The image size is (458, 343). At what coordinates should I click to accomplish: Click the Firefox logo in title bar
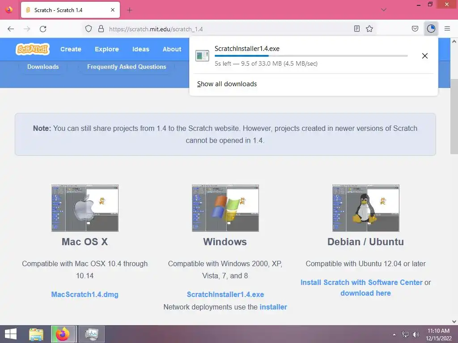click(x=9, y=10)
